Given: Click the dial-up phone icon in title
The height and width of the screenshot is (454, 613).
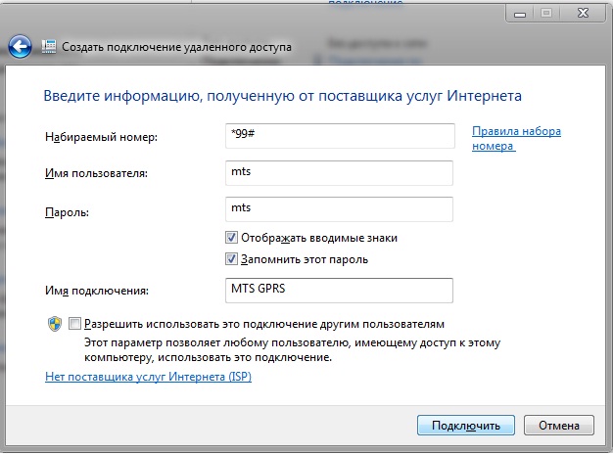Looking at the screenshot, I should [49, 47].
